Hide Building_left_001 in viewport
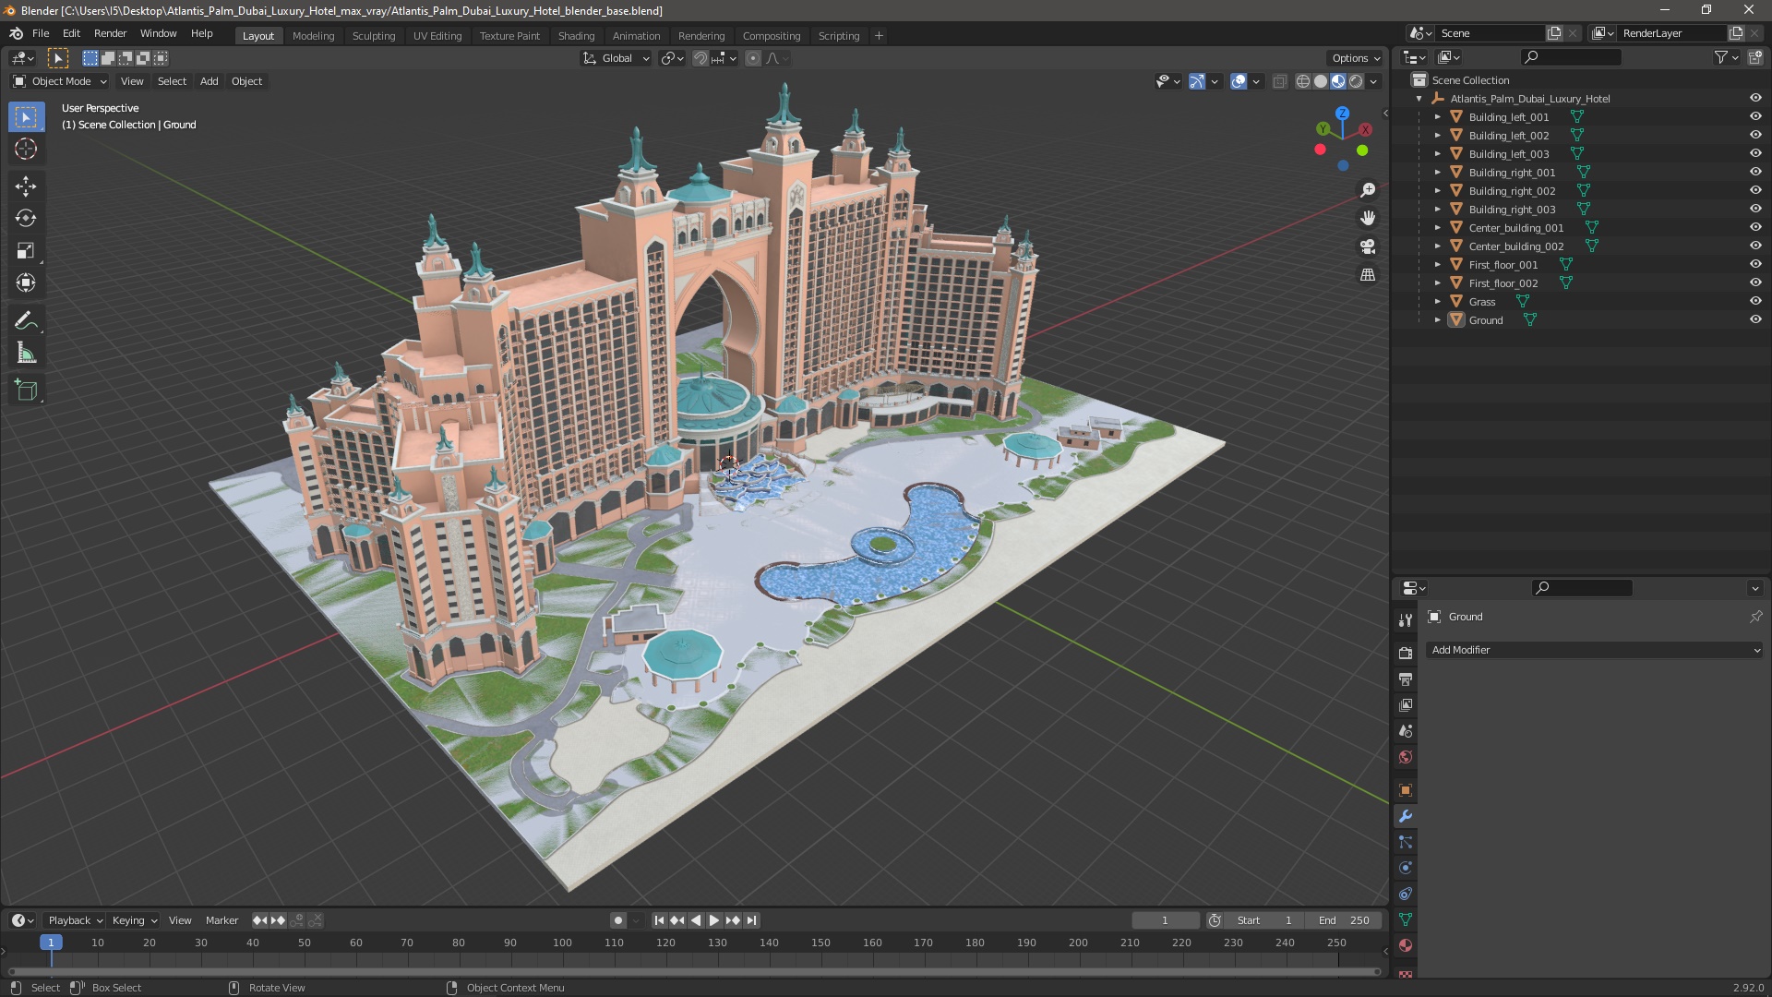This screenshot has width=1772, height=997. click(x=1755, y=117)
